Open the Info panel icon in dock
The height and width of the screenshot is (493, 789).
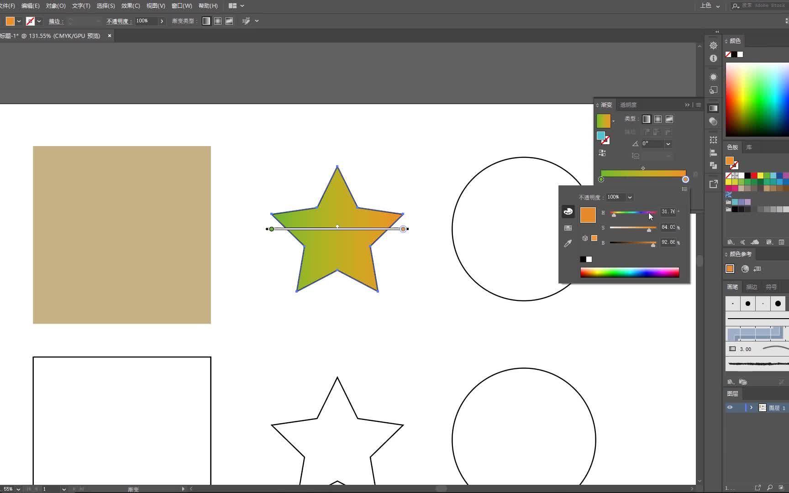pos(713,58)
